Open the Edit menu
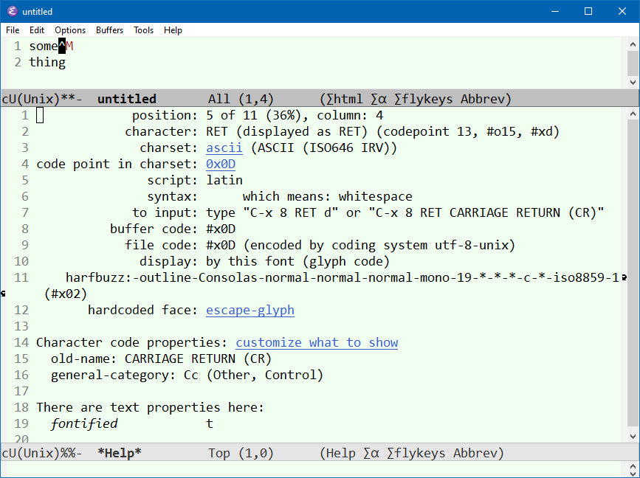This screenshot has height=478, width=640. pos(36,30)
